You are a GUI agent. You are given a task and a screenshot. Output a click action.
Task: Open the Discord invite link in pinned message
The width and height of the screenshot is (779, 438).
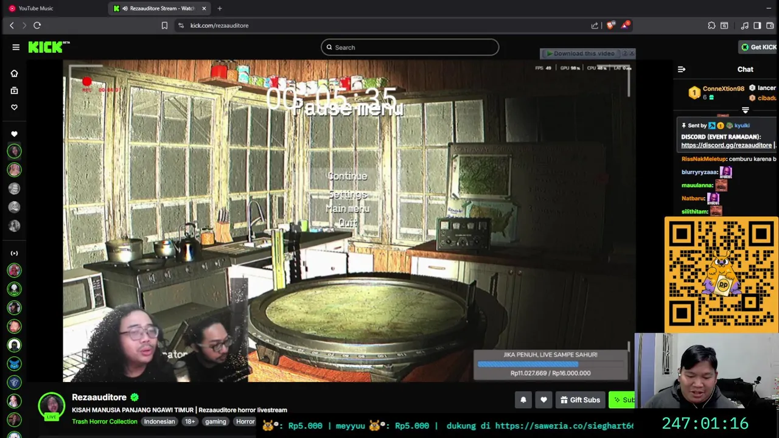coord(726,145)
